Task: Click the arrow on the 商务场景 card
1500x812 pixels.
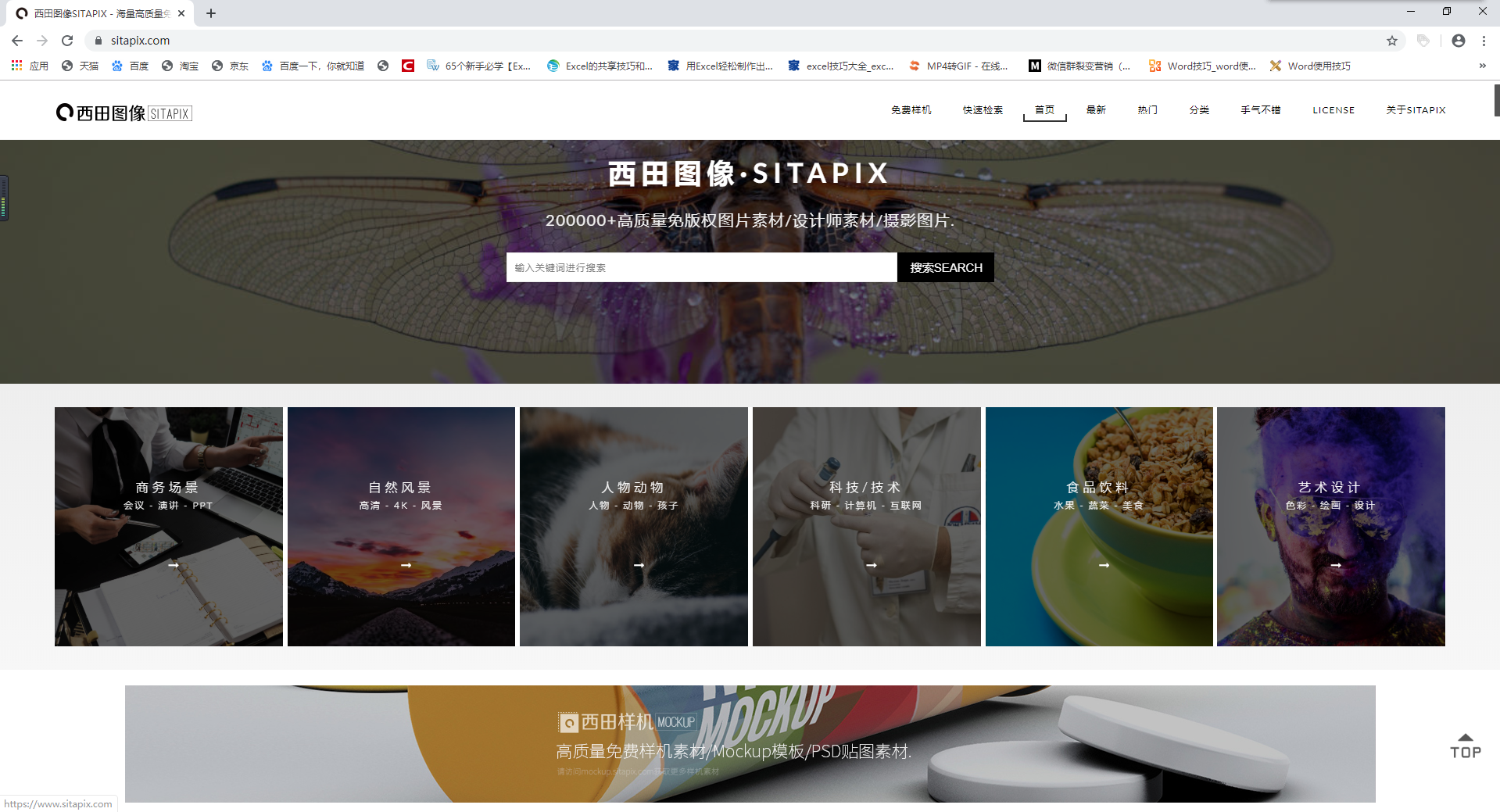Action: 174,565
